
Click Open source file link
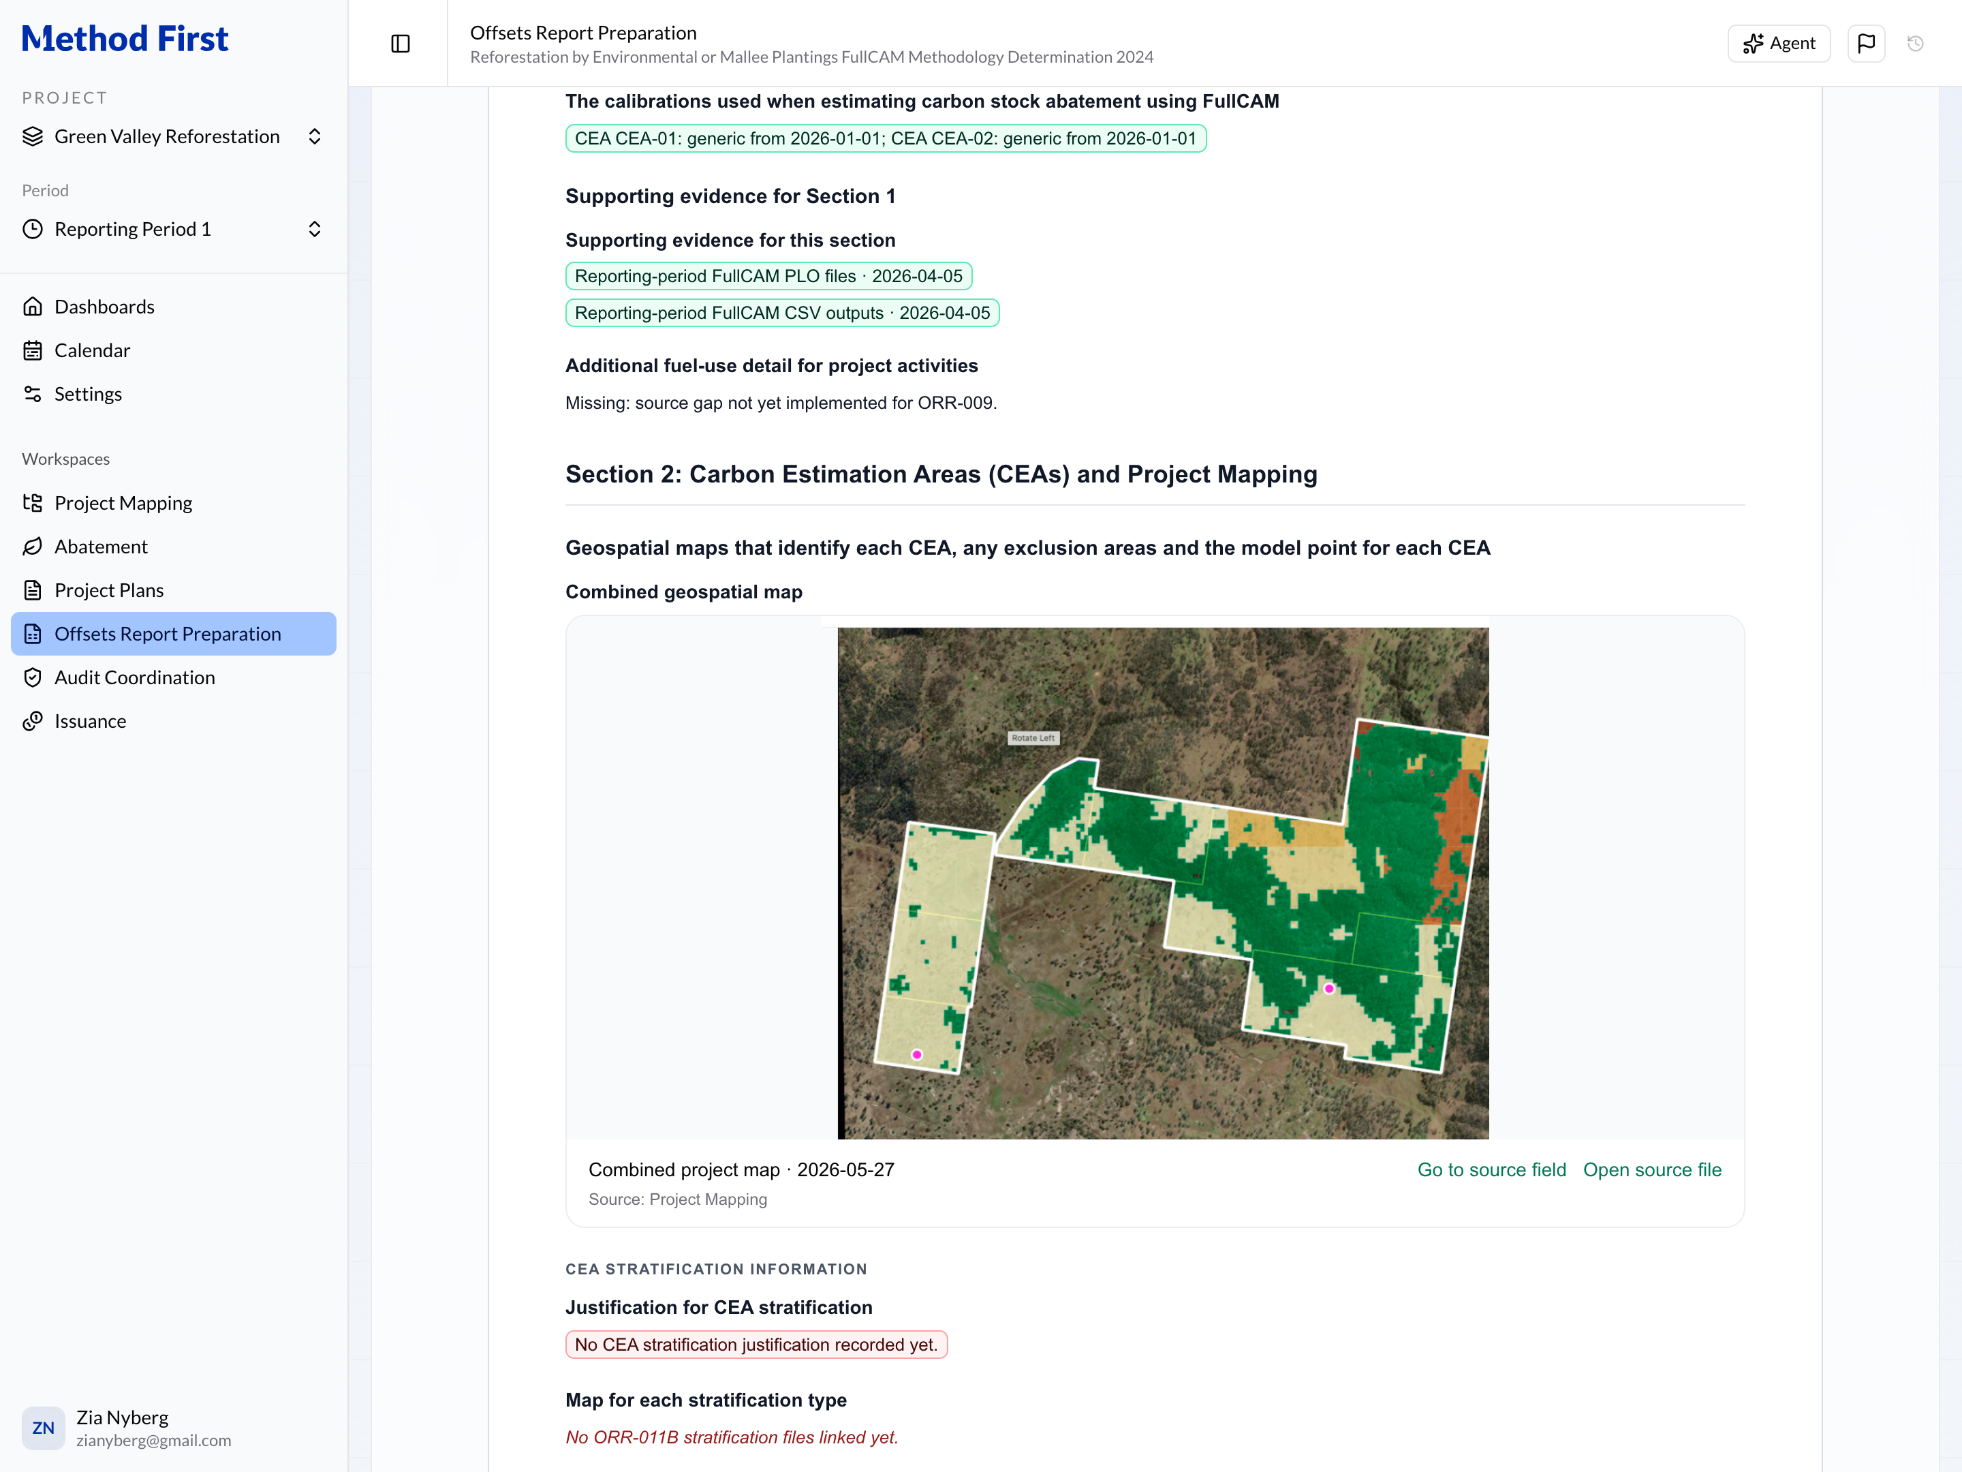[x=1651, y=1169]
